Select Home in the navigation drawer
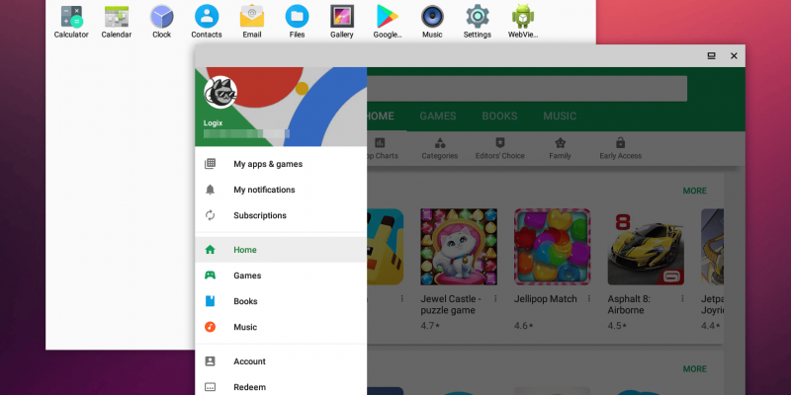The height and width of the screenshot is (395, 791). coord(281,250)
